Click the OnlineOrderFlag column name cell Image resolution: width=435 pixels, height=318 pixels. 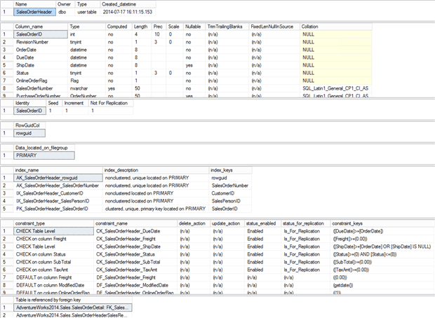(x=35, y=81)
